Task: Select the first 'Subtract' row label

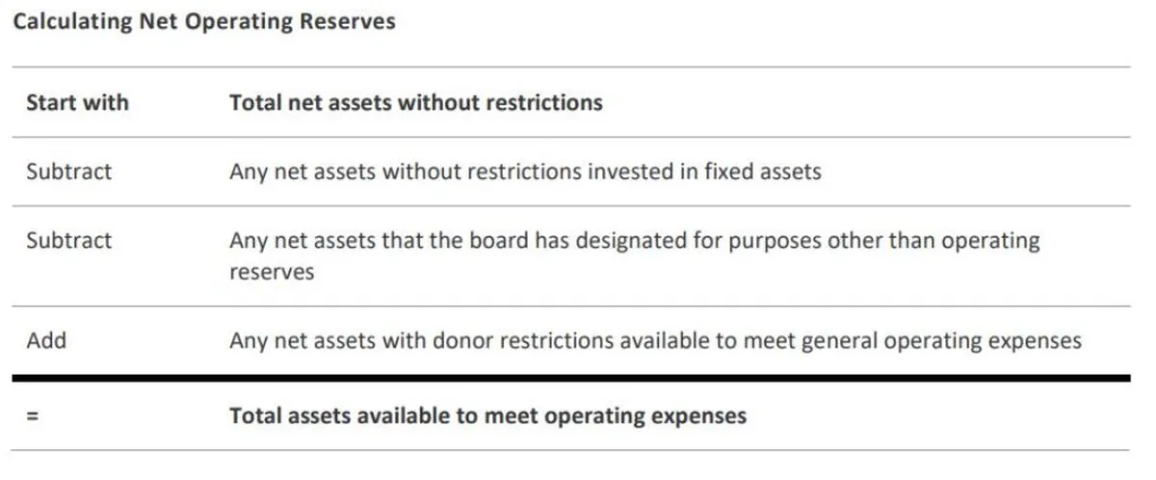Action: pos(69,172)
